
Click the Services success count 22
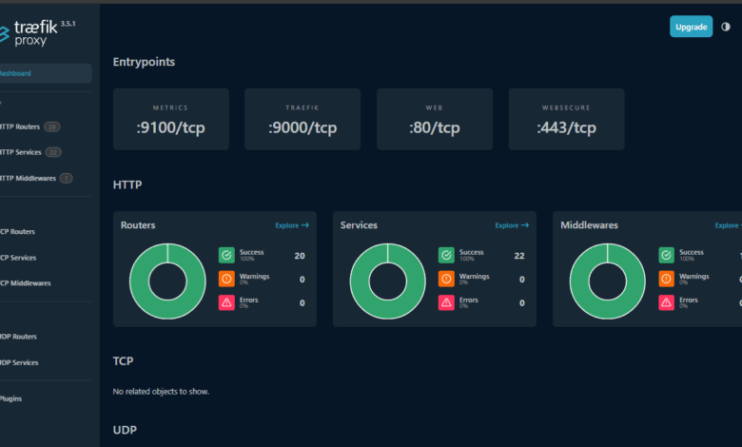click(x=519, y=256)
